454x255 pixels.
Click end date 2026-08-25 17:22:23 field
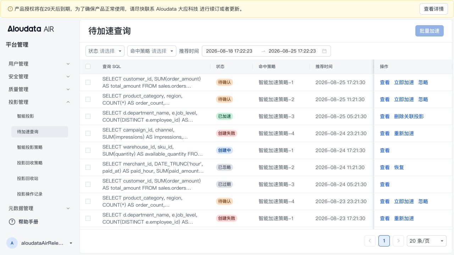[x=292, y=51]
